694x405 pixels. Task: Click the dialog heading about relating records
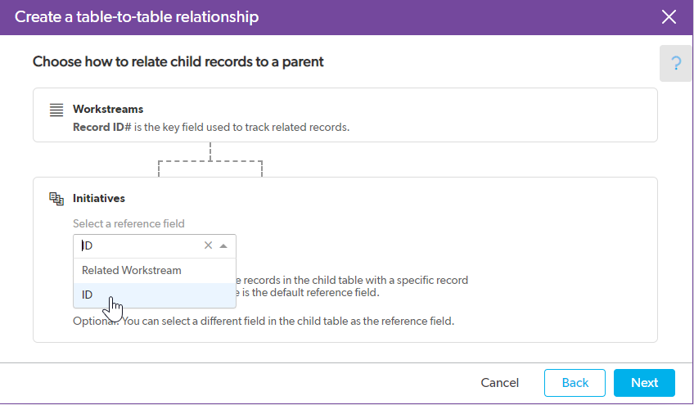(x=178, y=61)
